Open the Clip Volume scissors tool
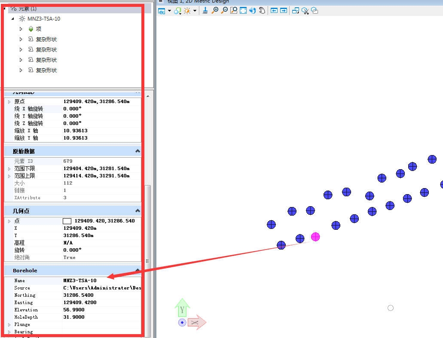 click(305, 11)
